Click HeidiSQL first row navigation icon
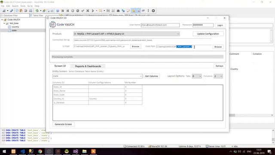 pos(63,11)
